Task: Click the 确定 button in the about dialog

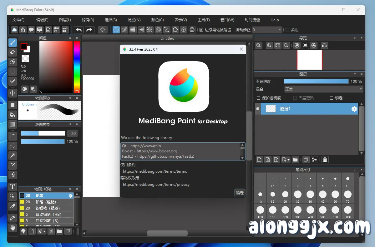Action: pos(240,193)
